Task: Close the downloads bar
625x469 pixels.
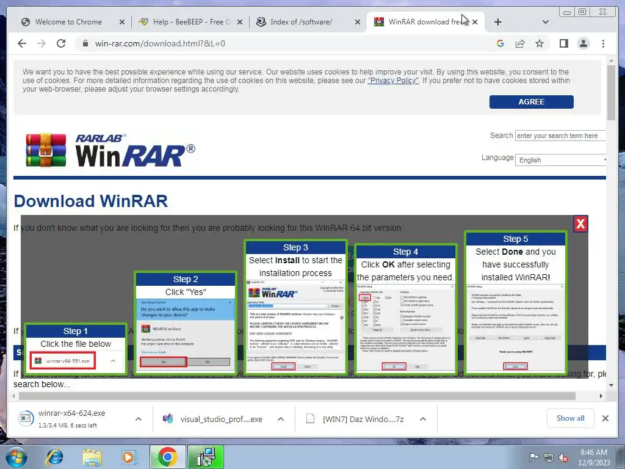Action: (x=605, y=418)
